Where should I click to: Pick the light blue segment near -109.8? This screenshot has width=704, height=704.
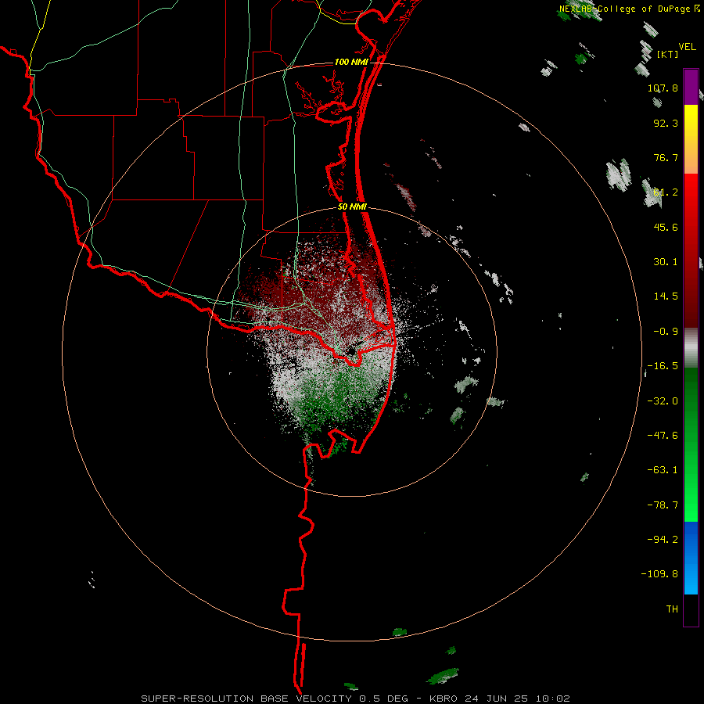pos(691,577)
